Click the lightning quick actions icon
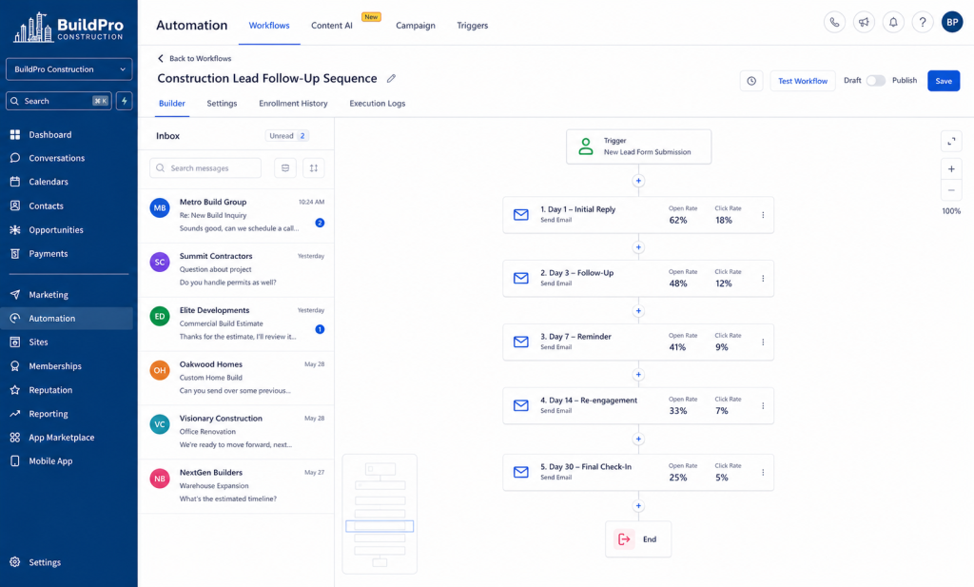This screenshot has width=974, height=587. pos(125,101)
